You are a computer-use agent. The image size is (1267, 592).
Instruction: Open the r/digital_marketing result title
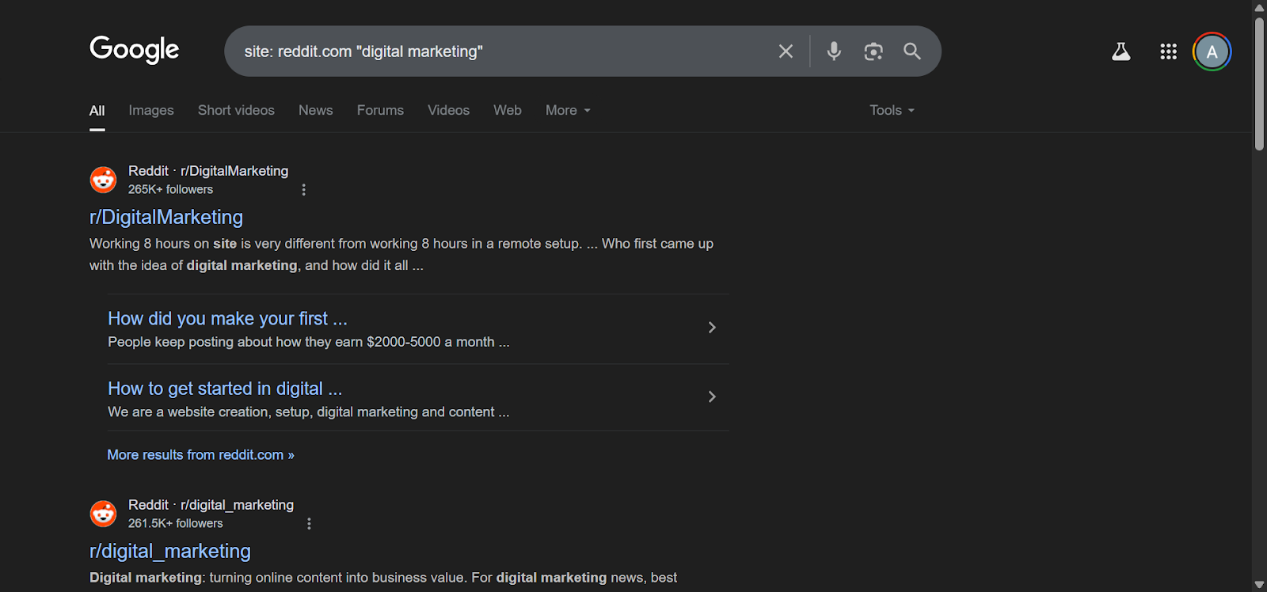coord(170,551)
